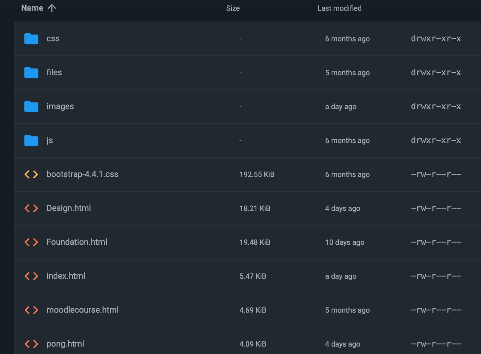
Task: Select the pong.html file name
Action: [65, 344]
